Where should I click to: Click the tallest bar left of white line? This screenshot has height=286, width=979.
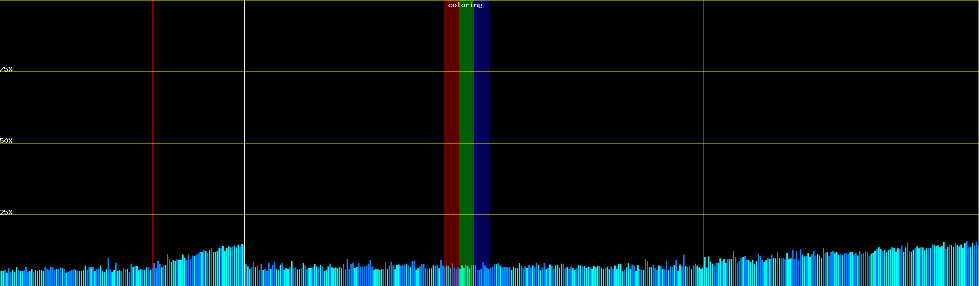click(242, 266)
